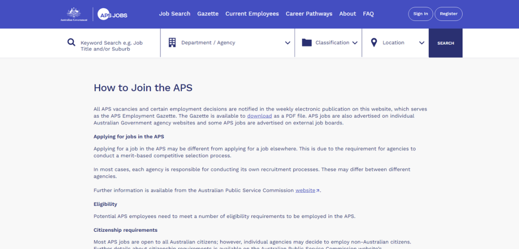Follow the Gazette download link
This screenshot has width=519, height=249.
tap(259, 116)
